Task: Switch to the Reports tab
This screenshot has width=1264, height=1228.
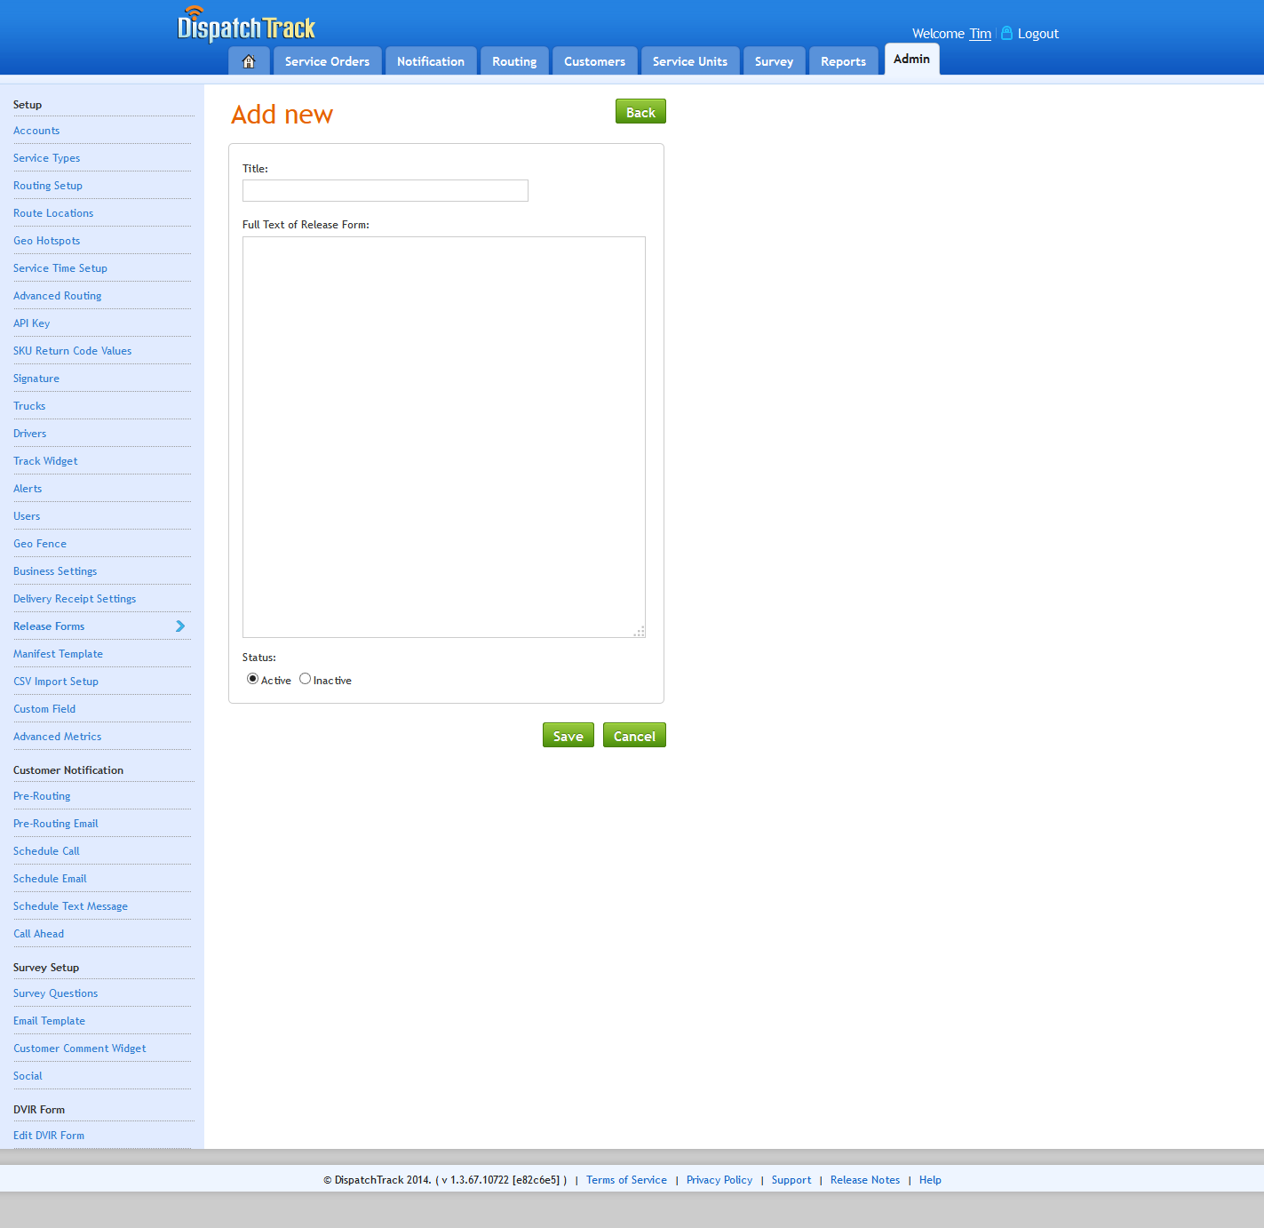Action: point(842,60)
